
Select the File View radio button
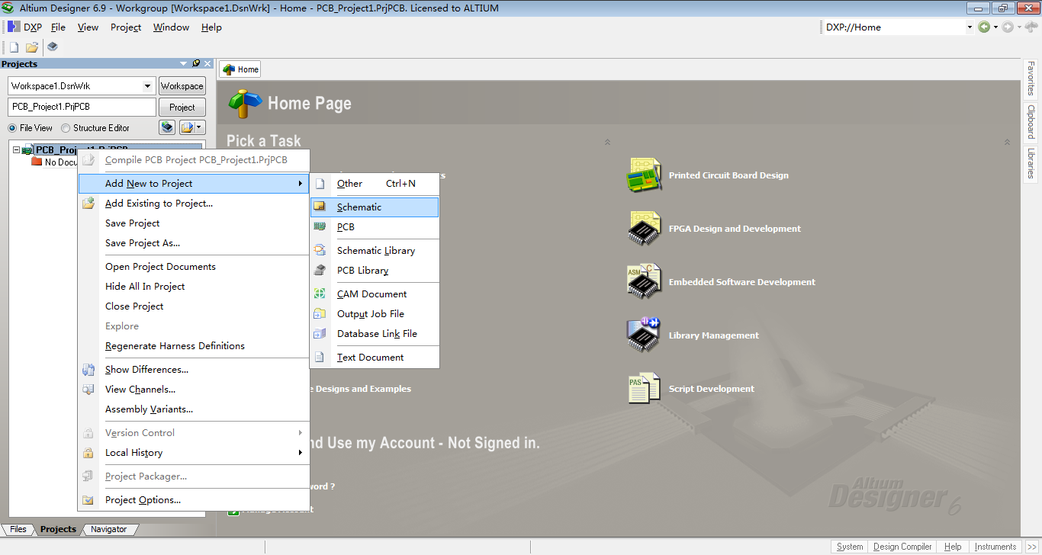[12, 128]
